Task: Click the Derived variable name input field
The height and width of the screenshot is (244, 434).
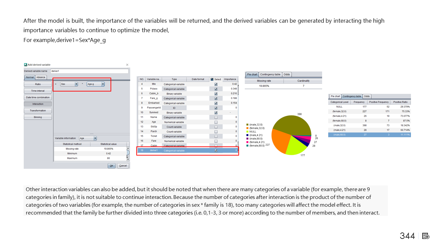Action: pyautogui.click(x=89, y=71)
